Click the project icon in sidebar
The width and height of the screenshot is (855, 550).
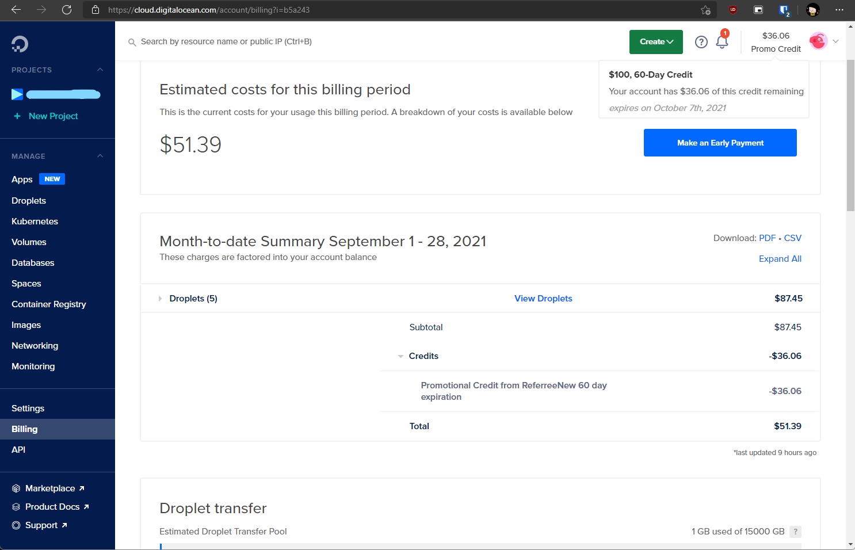click(x=17, y=94)
